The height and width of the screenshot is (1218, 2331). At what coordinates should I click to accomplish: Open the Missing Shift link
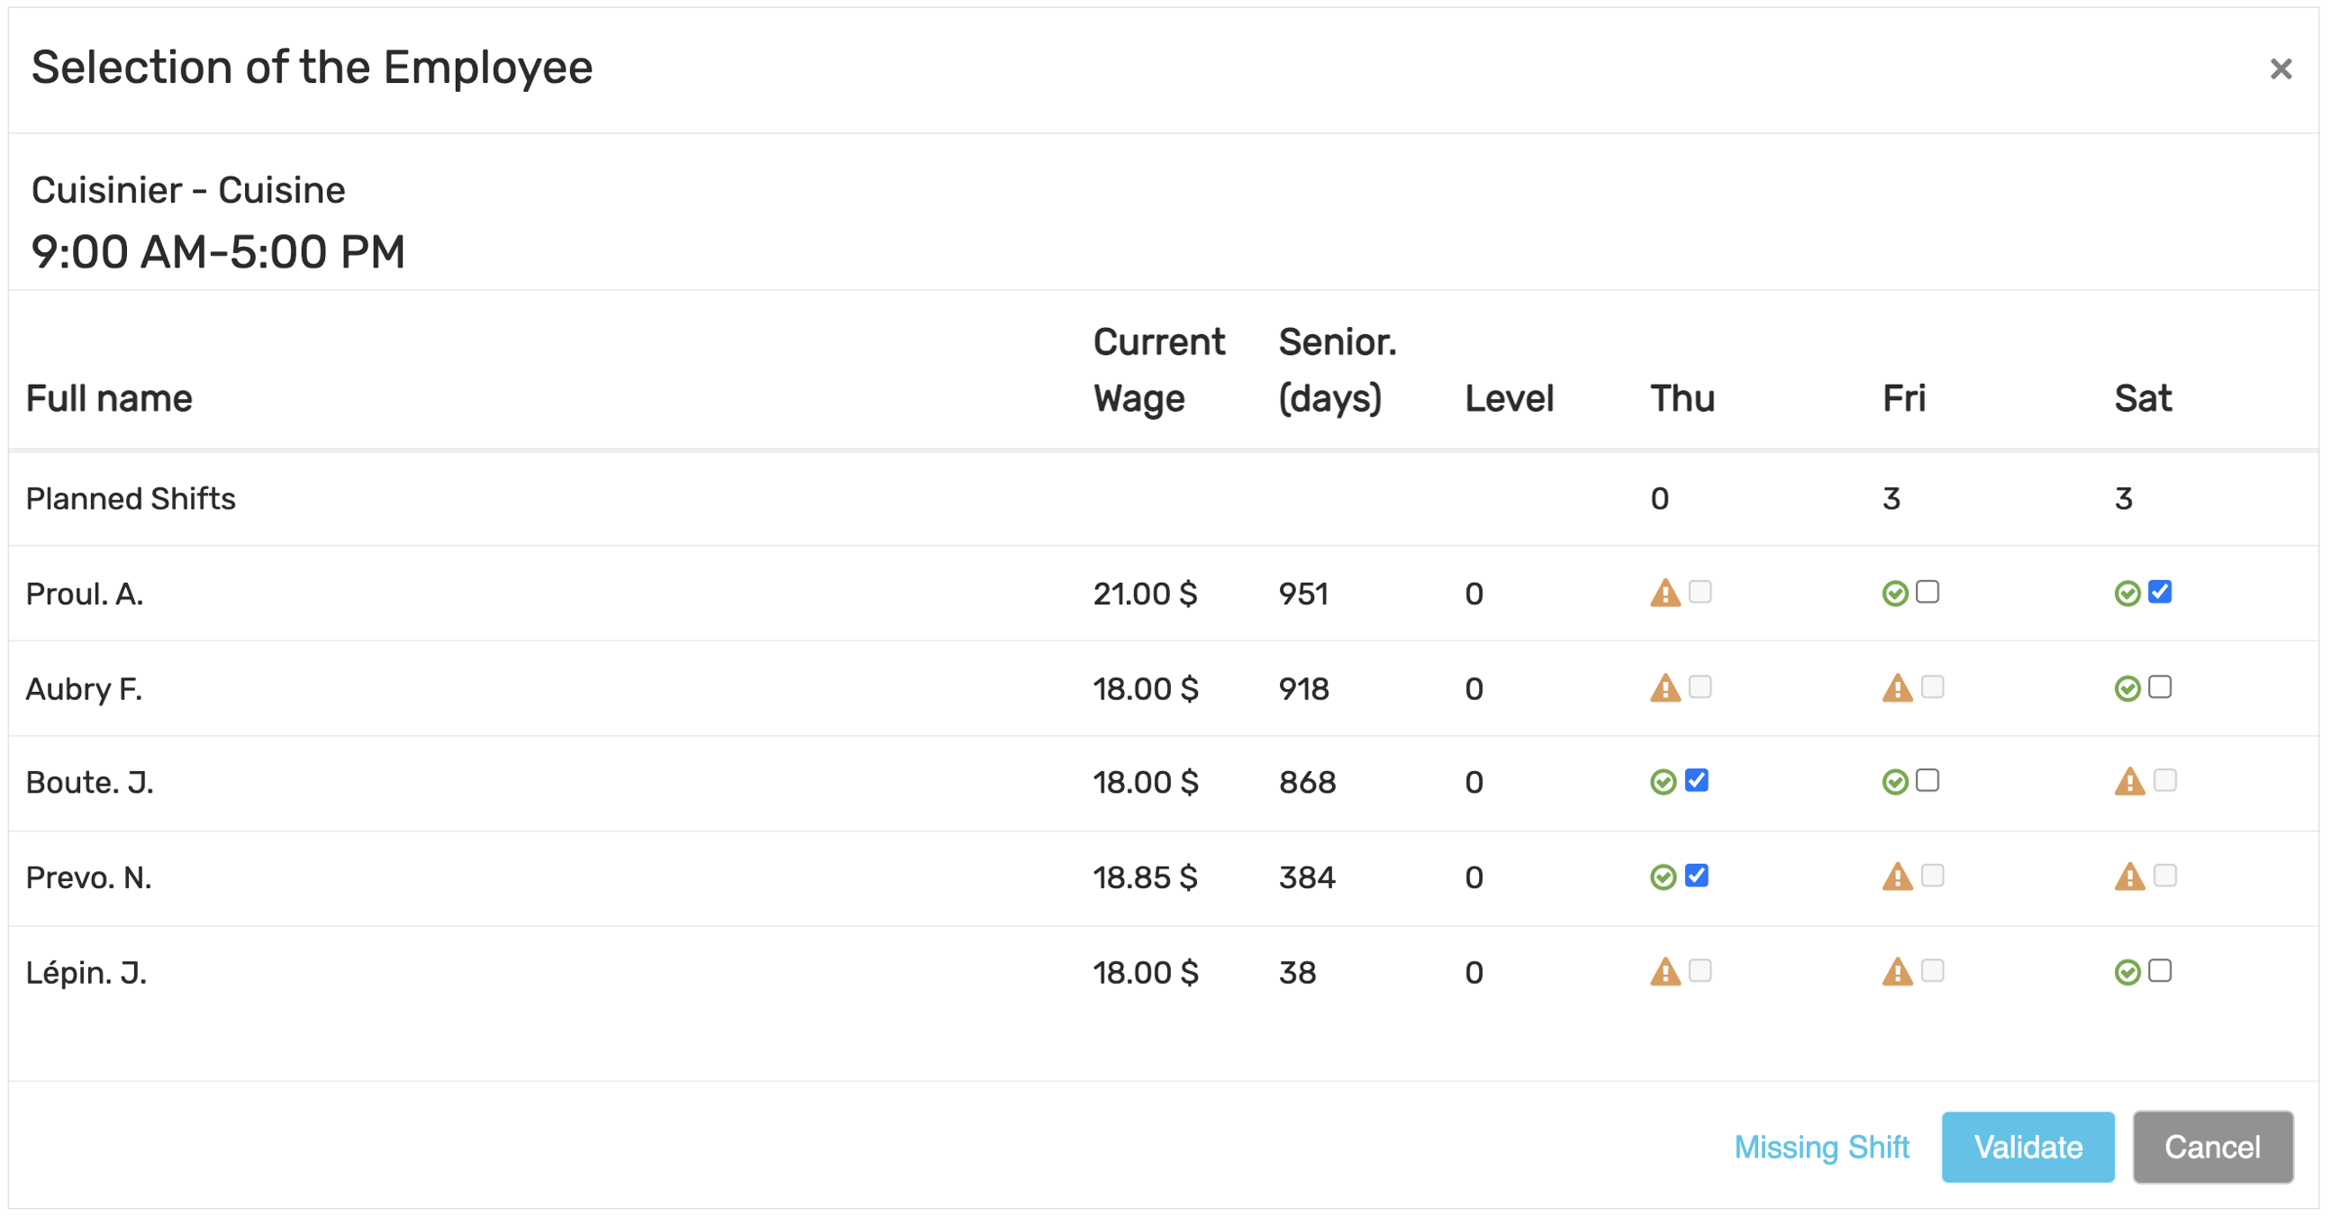point(1820,1147)
